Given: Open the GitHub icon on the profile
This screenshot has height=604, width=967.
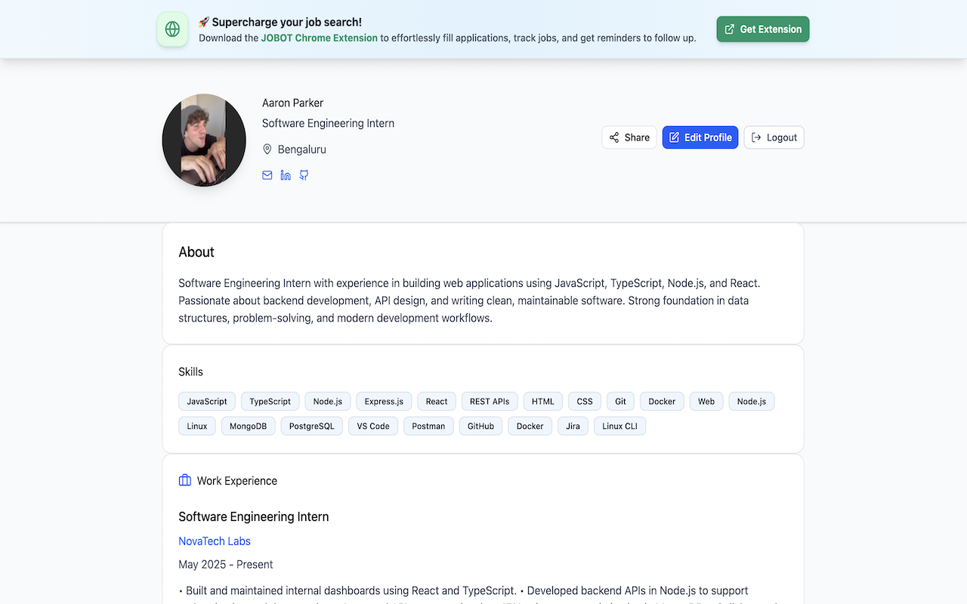Looking at the screenshot, I should [304, 174].
